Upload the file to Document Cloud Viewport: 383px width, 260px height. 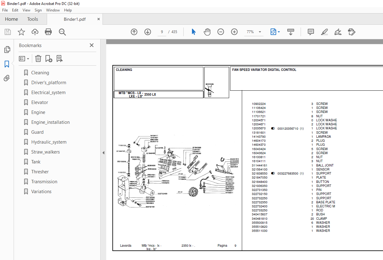(35, 32)
